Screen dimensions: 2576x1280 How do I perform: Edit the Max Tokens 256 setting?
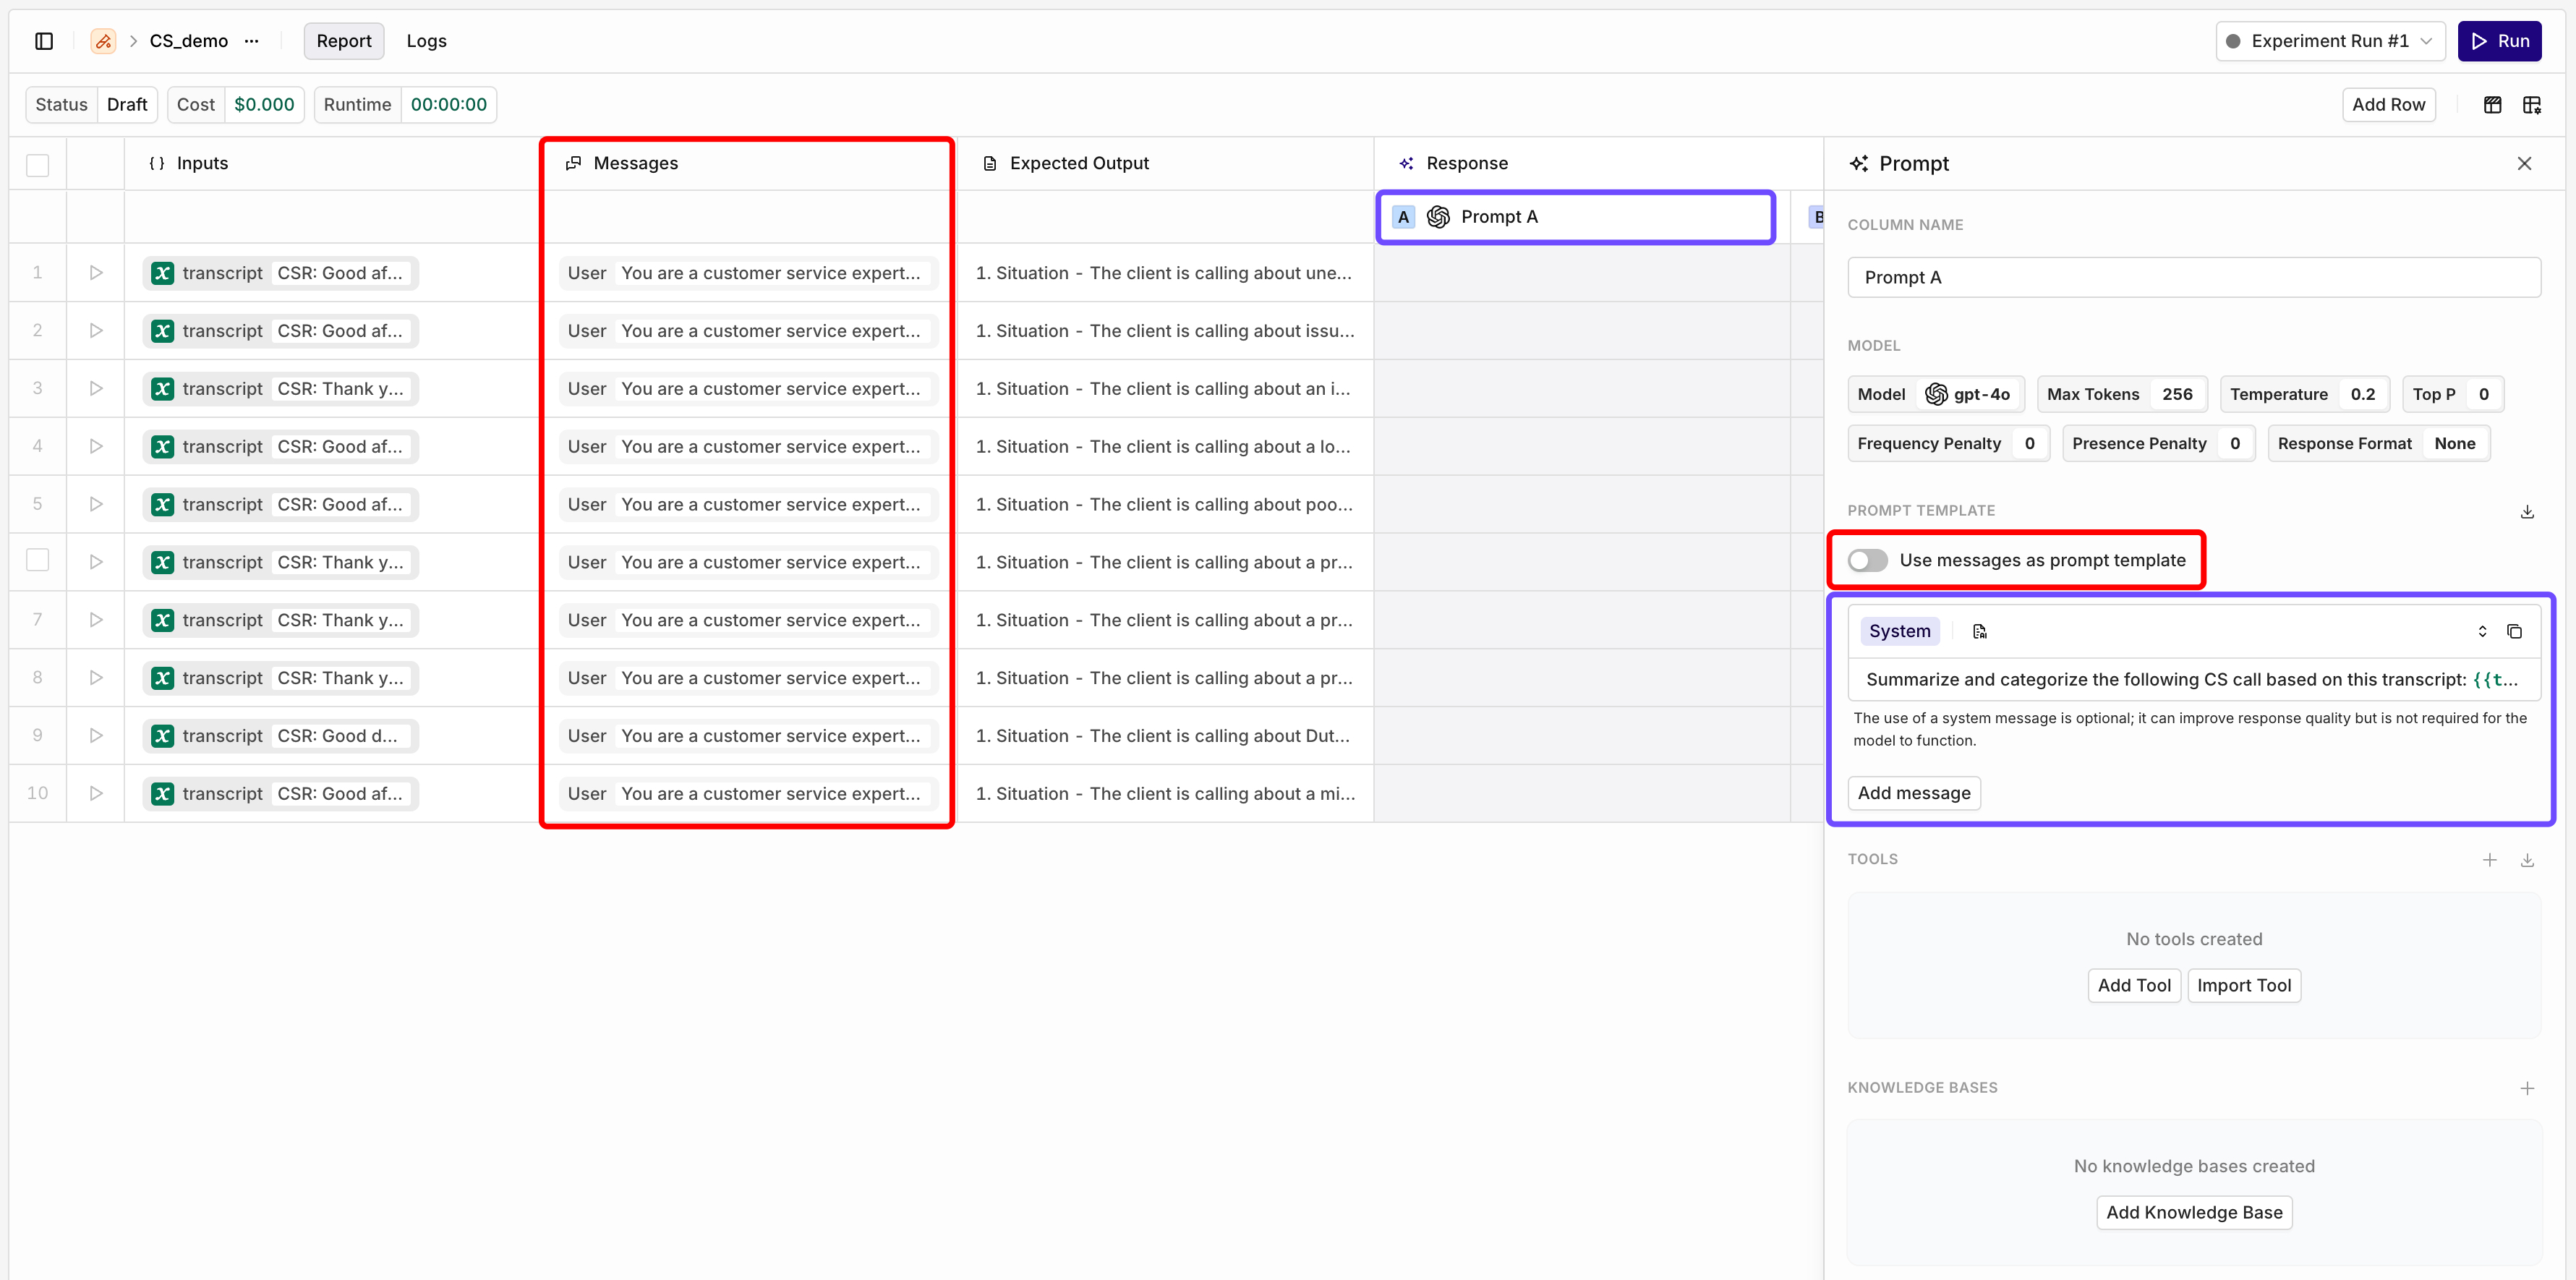pos(2121,394)
